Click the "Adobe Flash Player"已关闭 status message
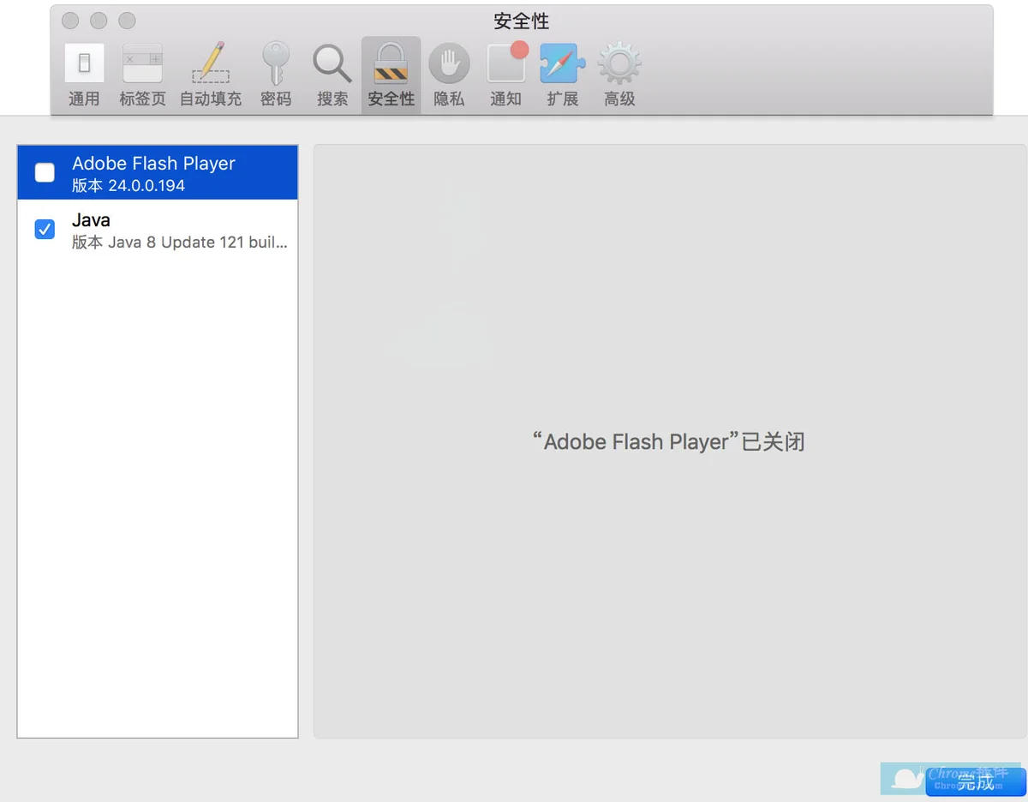This screenshot has width=1028, height=802. (668, 442)
